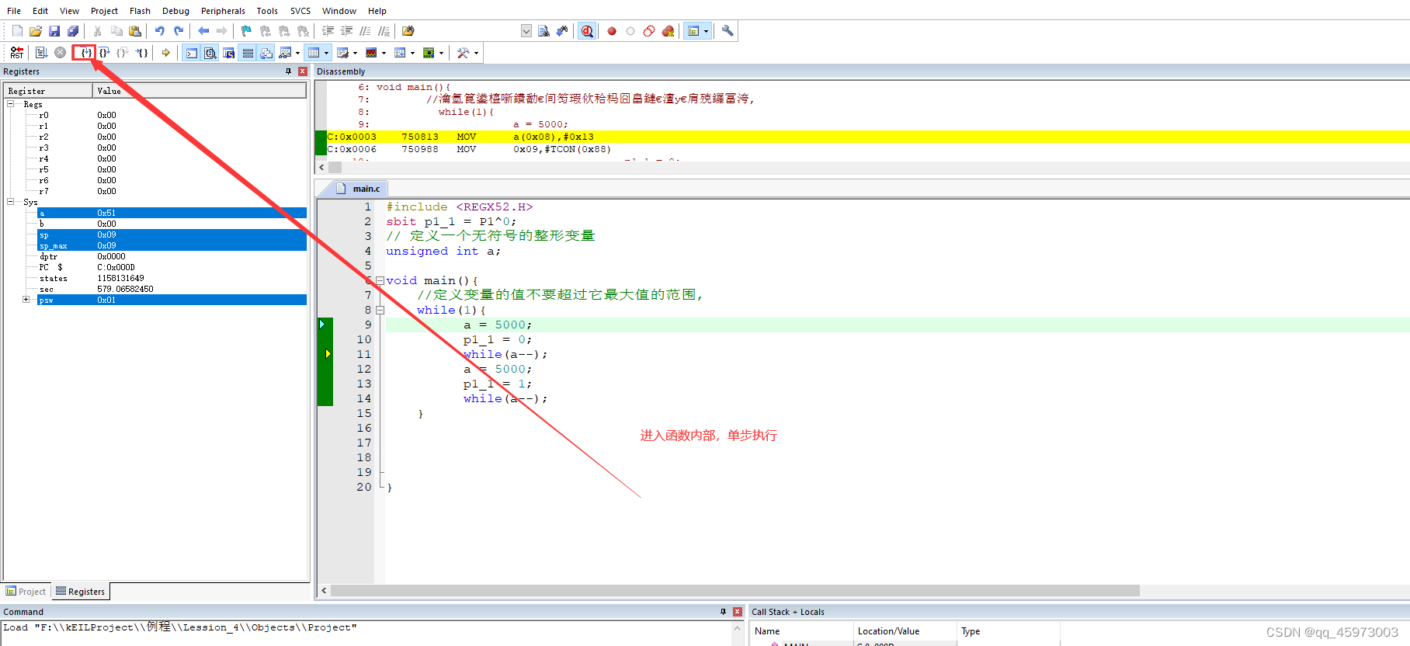Click the Command window scroll up arrow

point(738,627)
